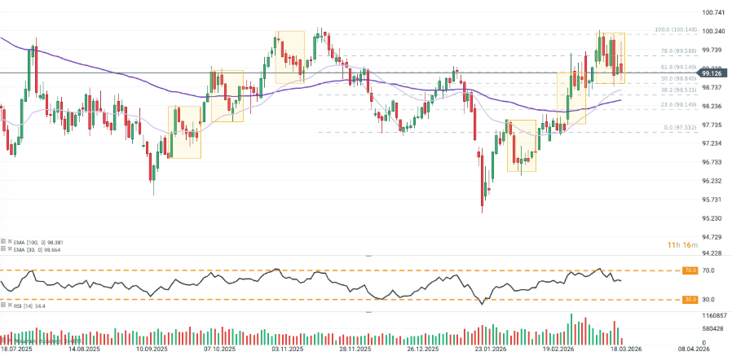Select the RSI 30.0 oversold level label
This screenshot has height=356, width=732.
pos(690,300)
